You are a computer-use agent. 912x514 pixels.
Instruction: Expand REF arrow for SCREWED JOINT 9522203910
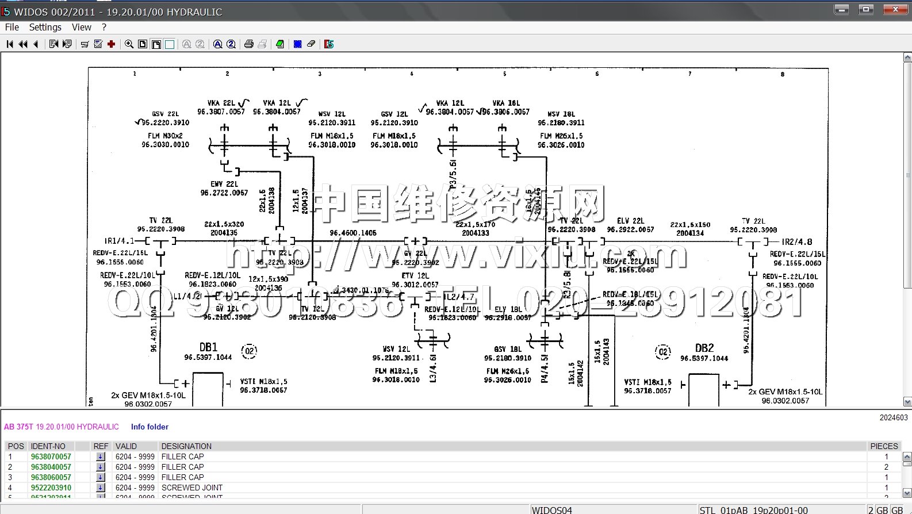tap(101, 488)
